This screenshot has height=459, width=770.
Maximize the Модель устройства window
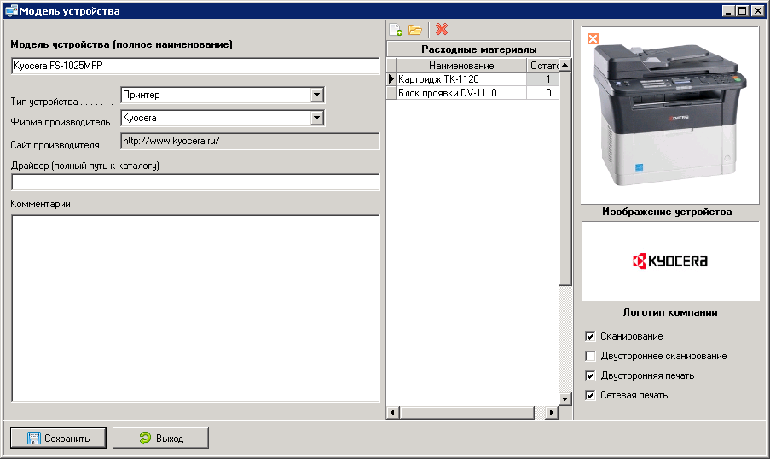click(x=743, y=11)
